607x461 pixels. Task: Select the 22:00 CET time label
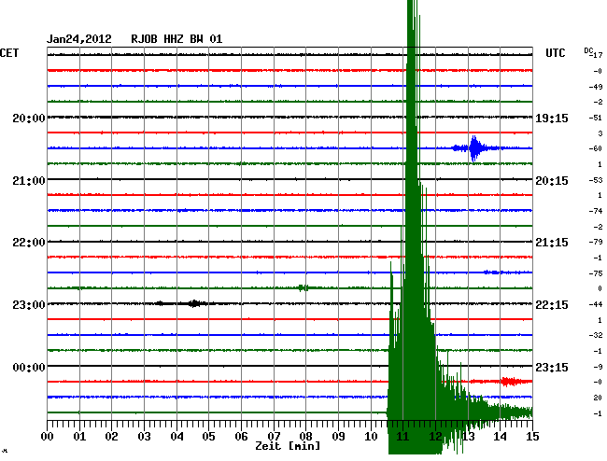coord(29,243)
